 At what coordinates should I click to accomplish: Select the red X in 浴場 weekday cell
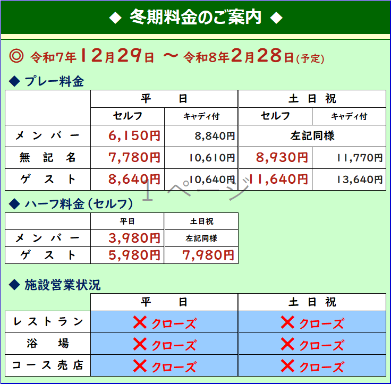coord(140,344)
